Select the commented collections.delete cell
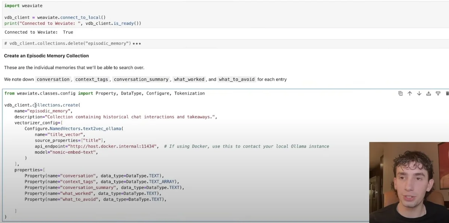 pos(67,43)
